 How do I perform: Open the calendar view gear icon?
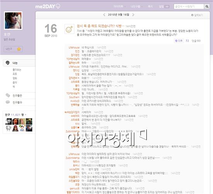pos(192,15)
